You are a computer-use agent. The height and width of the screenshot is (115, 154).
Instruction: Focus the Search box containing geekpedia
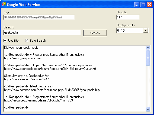point(42,32)
